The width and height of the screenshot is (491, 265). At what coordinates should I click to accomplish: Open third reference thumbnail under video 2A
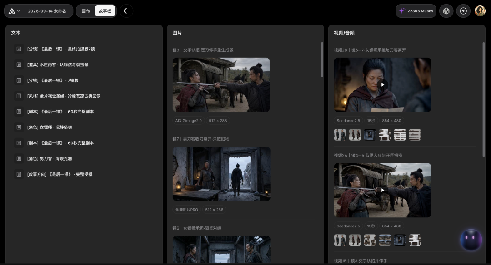[370, 240]
